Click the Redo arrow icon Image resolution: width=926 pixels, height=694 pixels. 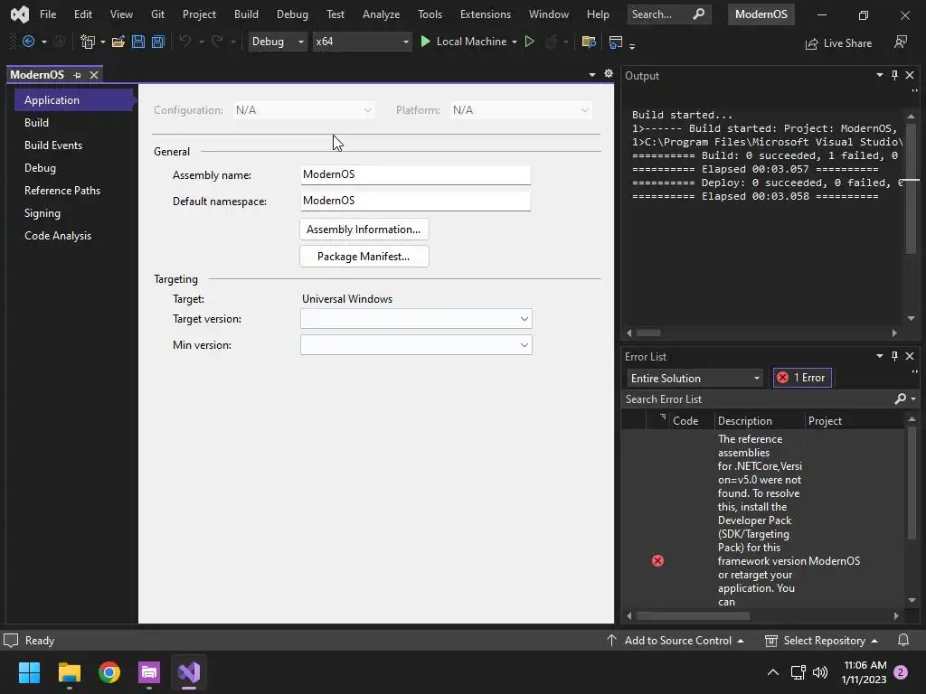(217, 42)
